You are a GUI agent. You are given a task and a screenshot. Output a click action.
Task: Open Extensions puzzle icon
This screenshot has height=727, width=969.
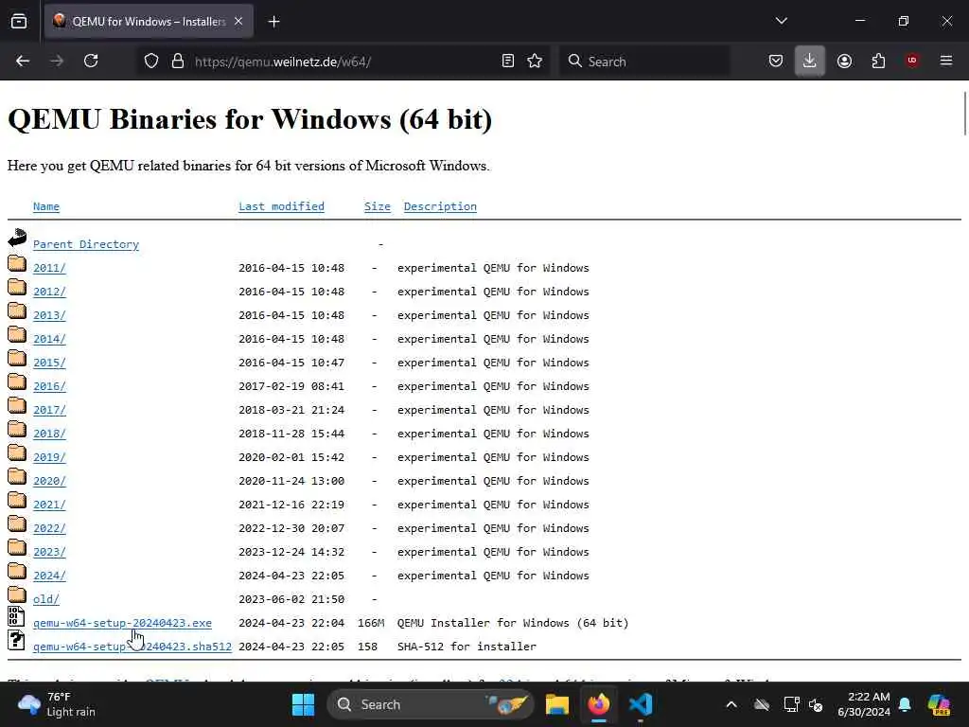pos(879,62)
